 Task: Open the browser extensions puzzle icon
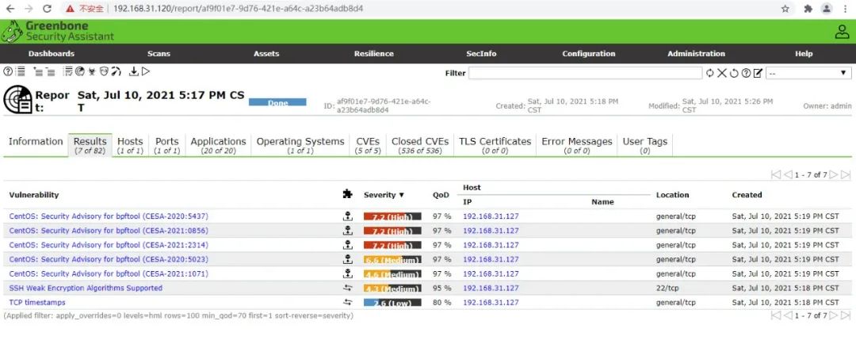[x=808, y=9]
